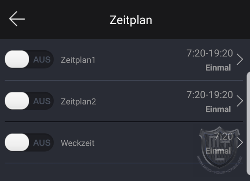Expand Zeitplan2 settings with chevron
This screenshot has height=181, width=250.
coord(240,101)
